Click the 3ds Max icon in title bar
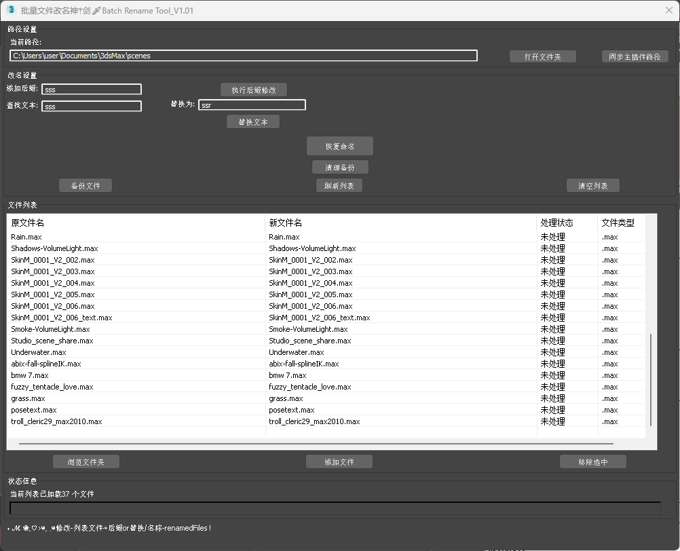This screenshot has width=680, height=551. click(11, 10)
